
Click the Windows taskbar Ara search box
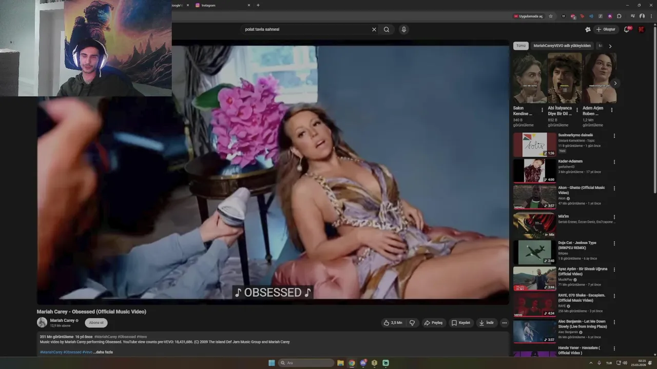[x=306, y=363]
